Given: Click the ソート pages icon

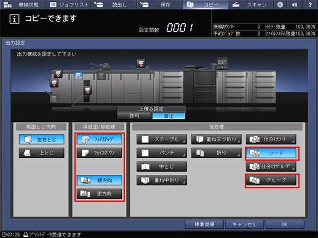Looking at the screenshot, I should click(x=255, y=153).
